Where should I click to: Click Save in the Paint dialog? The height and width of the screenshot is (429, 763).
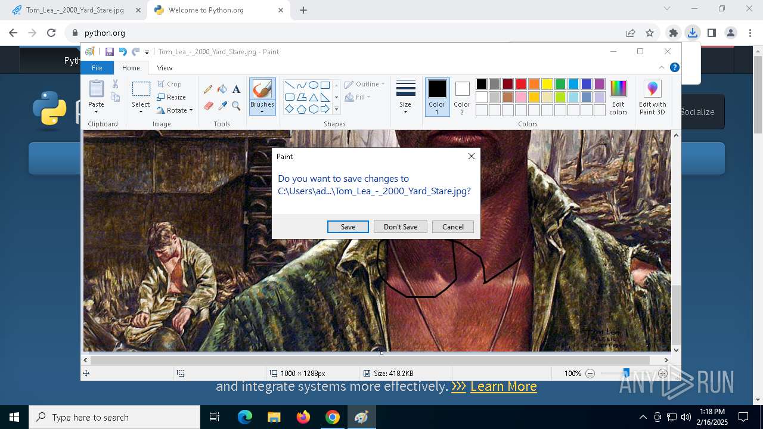pyautogui.click(x=348, y=227)
